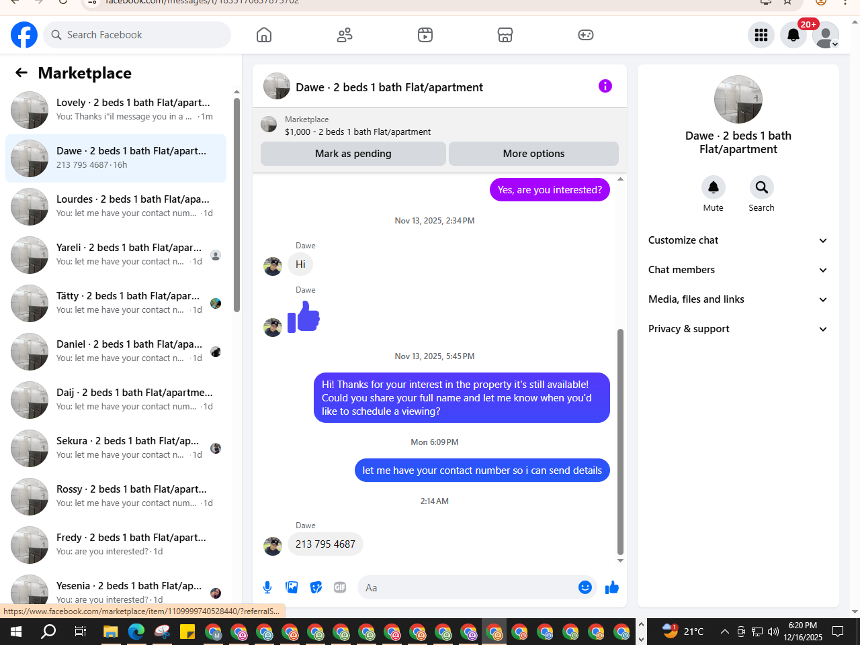Click the chat messages scrollbar
This screenshot has height=645, width=860.
(x=620, y=442)
